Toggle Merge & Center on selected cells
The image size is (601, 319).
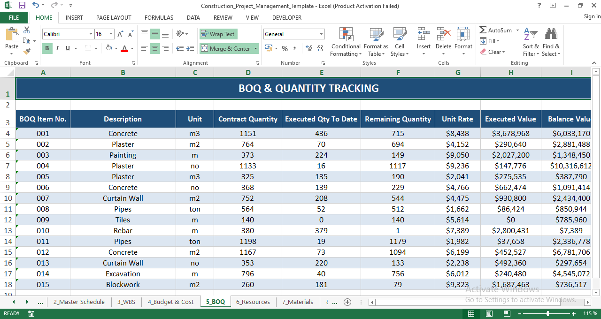click(x=226, y=48)
